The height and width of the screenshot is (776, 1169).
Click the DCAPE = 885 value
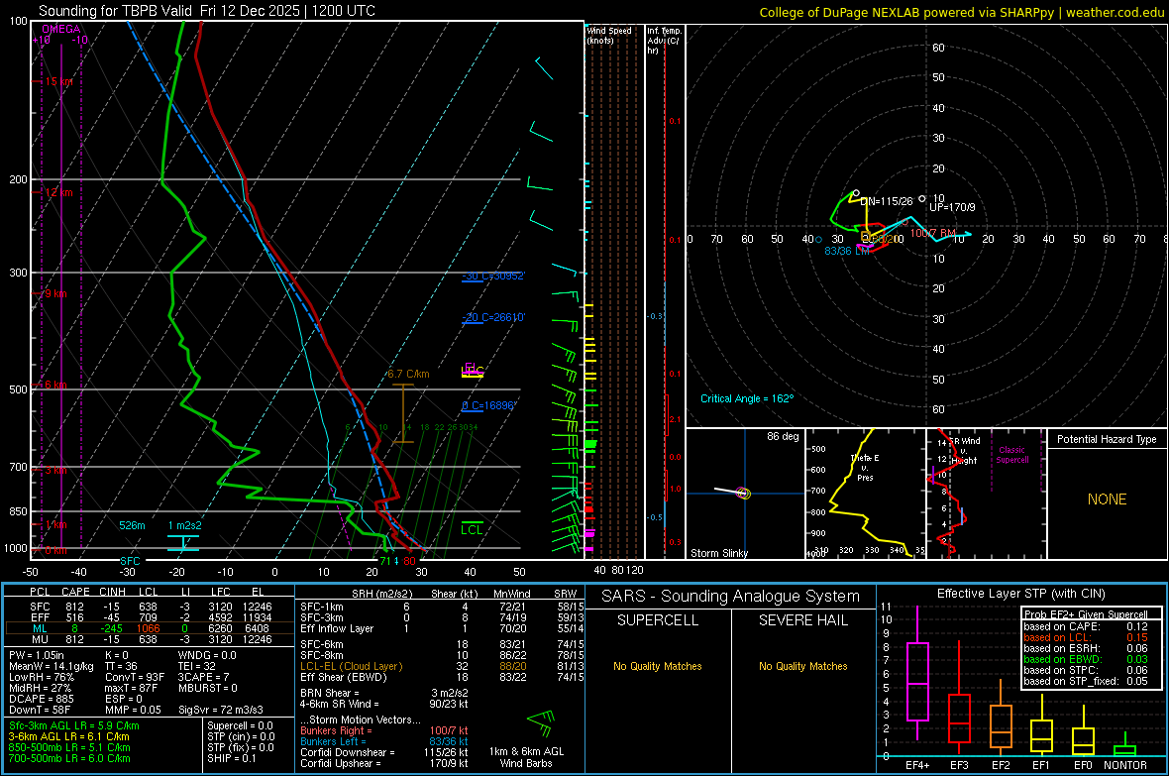click(x=42, y=699)
